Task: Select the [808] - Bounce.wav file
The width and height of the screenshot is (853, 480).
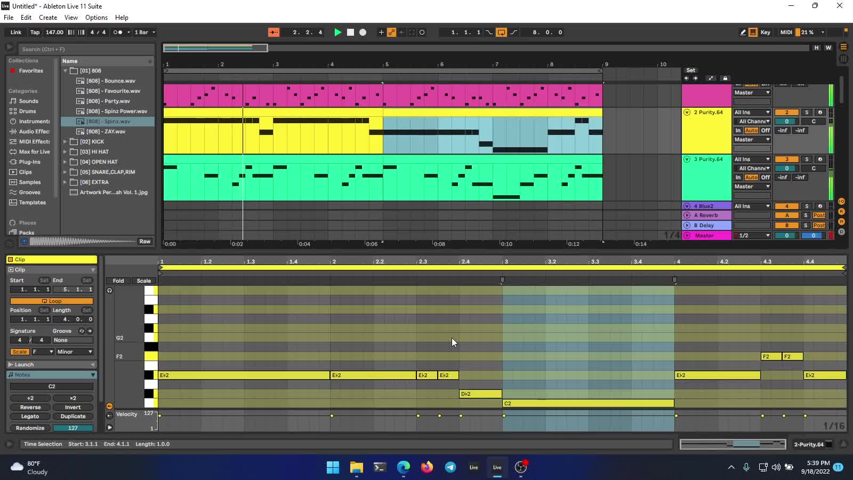Action: [111, 81]
